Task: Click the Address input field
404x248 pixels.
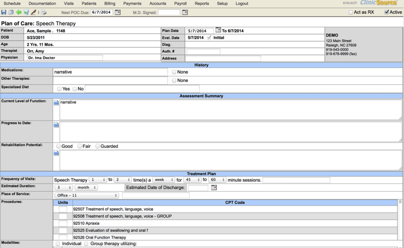Action: click(x=224, y=58)
